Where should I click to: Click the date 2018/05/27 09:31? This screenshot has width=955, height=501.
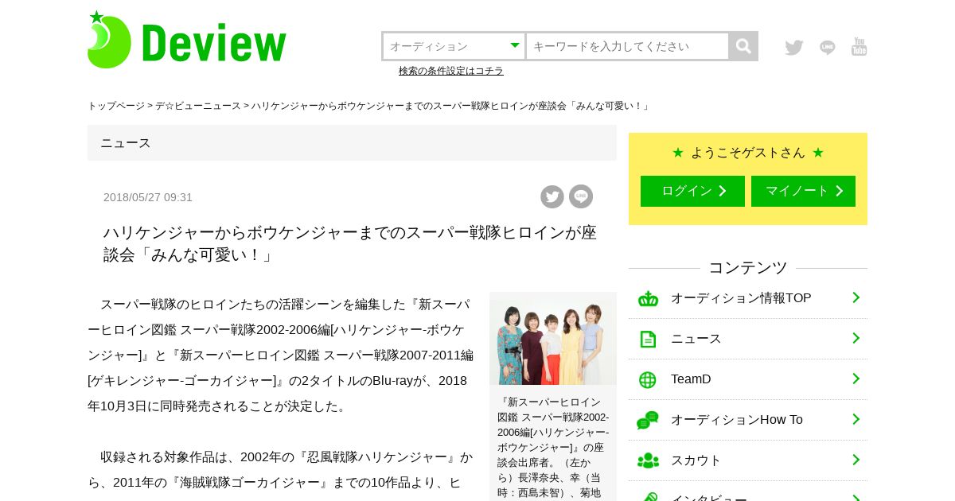[148, 197]
